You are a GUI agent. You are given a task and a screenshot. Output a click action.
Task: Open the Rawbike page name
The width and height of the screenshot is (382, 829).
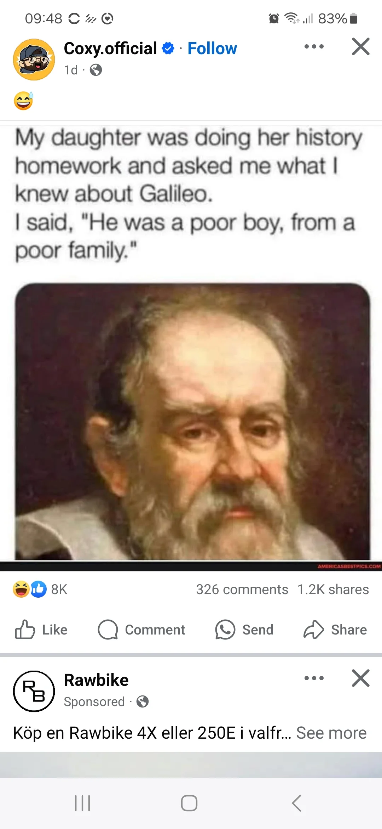click(96, 680)
